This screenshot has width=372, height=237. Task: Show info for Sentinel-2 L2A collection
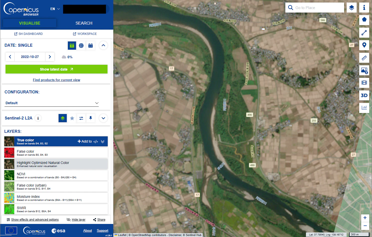point(38,118)
